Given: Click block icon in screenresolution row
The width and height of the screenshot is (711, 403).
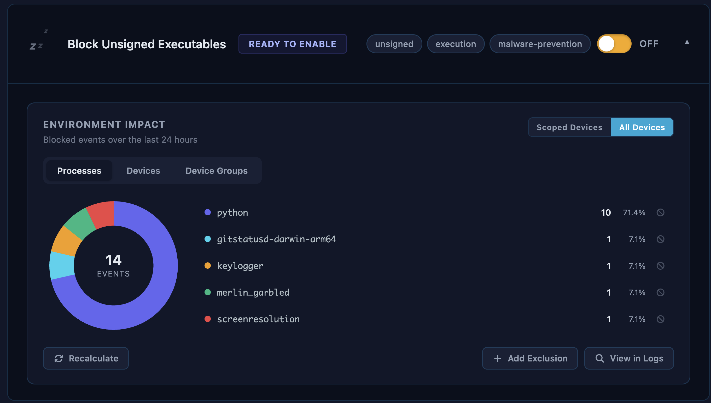Looking at the screenshot, I should click(x=660, y=319).
